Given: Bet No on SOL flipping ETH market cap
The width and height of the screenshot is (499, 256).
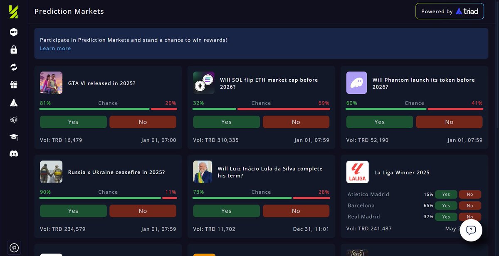Looking at the screenshot, I should 296,122.
